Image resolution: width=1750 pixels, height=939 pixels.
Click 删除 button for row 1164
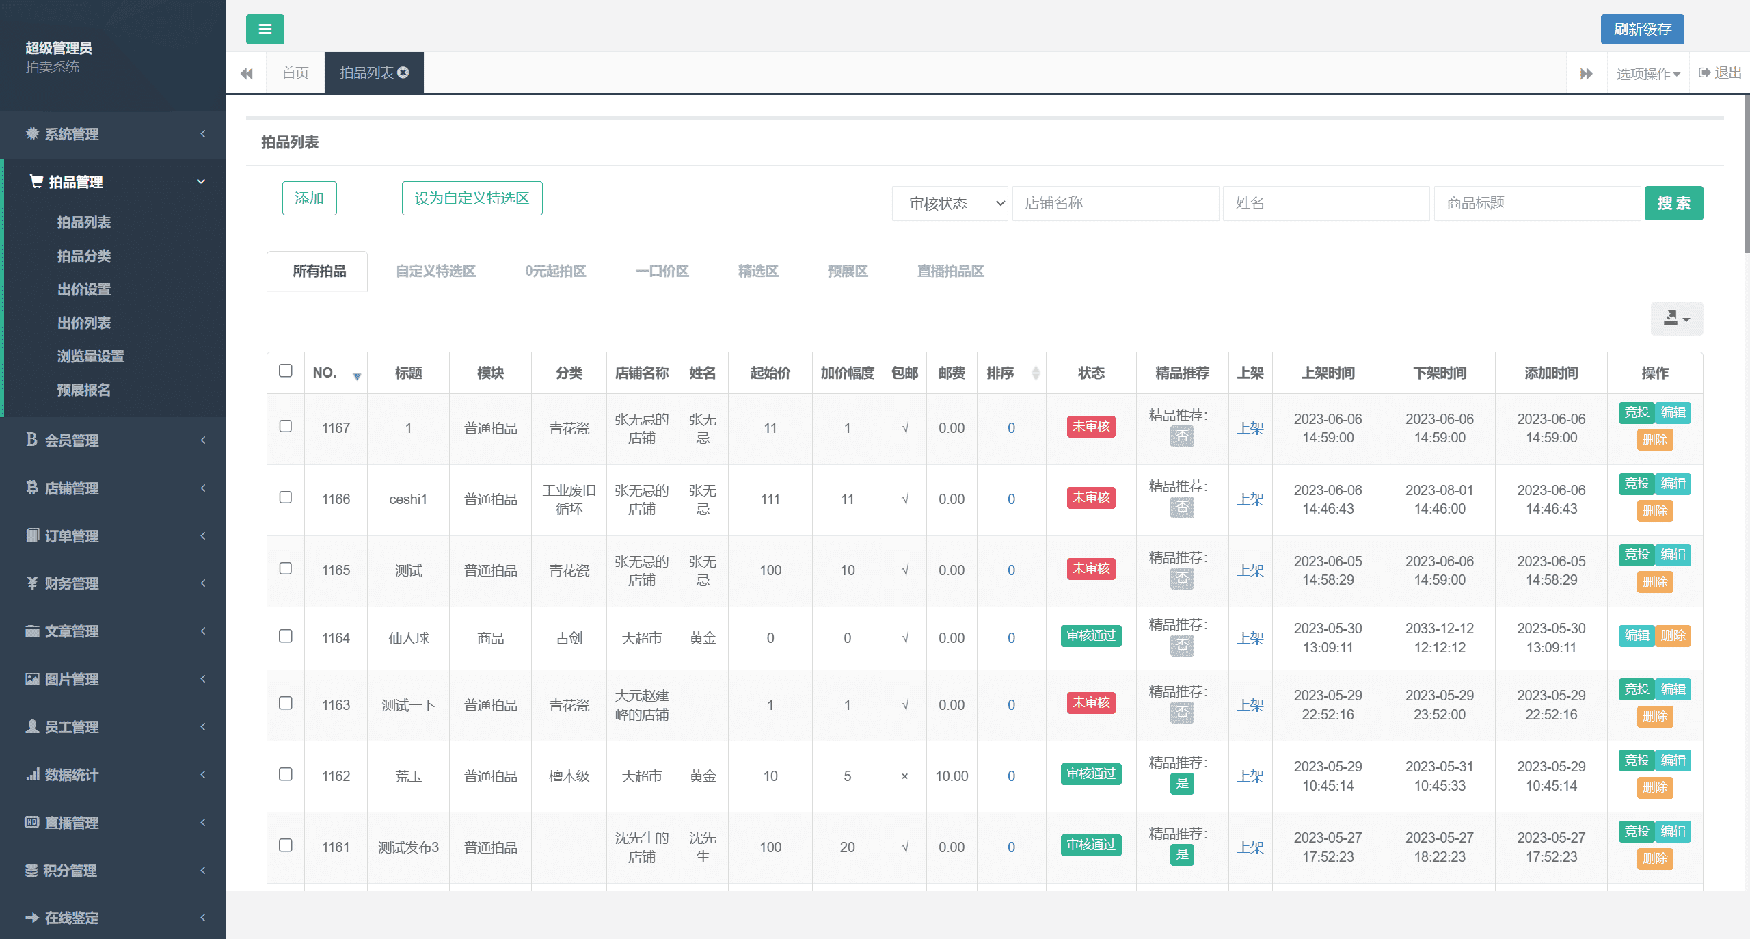point(1673,635)
